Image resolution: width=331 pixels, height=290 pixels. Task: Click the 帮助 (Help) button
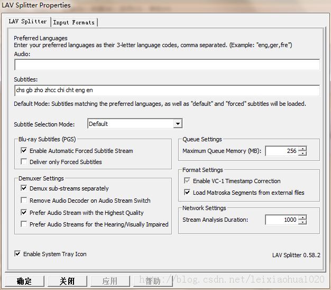(x=153, y=281)
